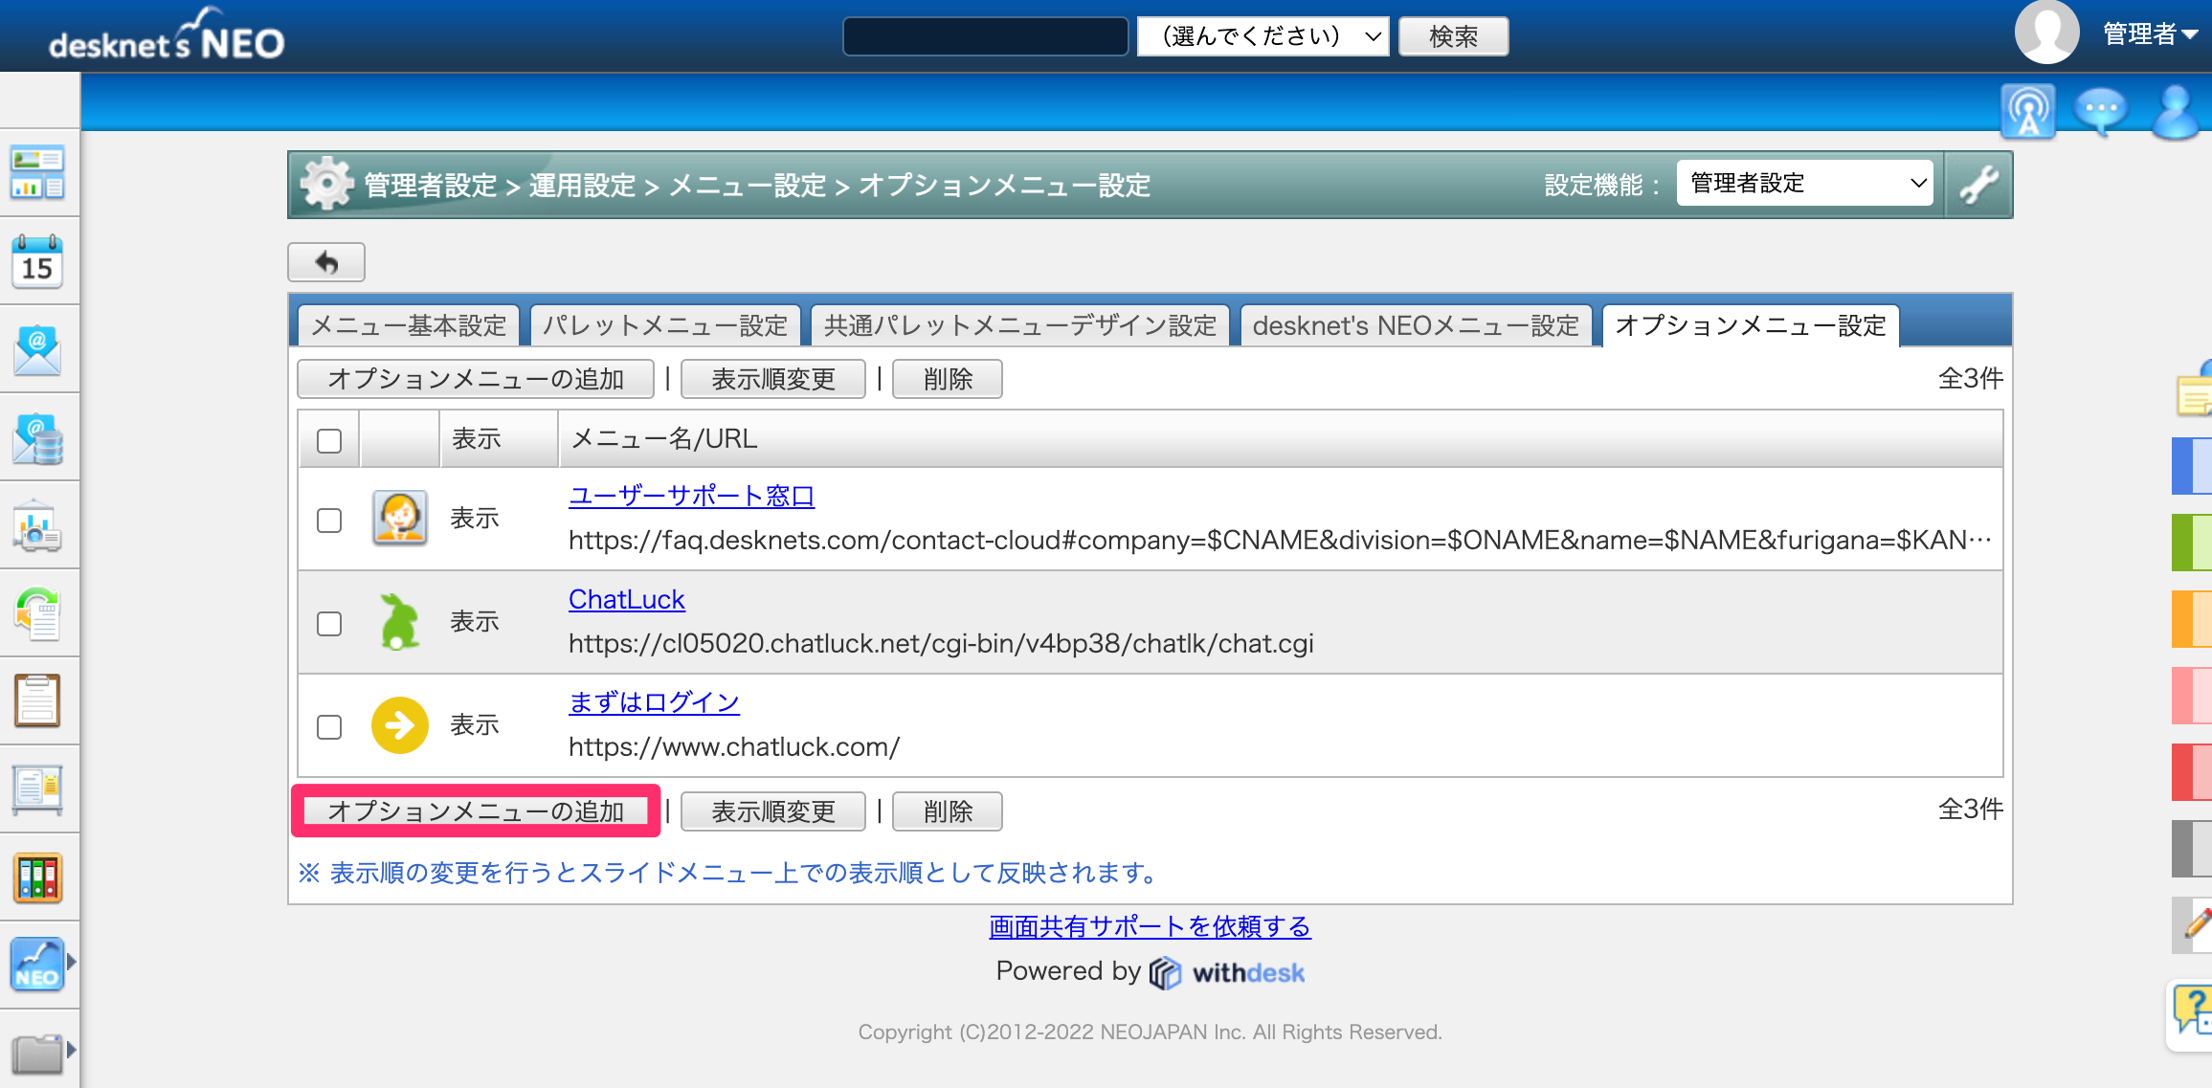The width and height of the screenshot is (2212, 1088).
Task: Check the ユーザーサポート窓口 row checkbox
Action: point(329,520)
